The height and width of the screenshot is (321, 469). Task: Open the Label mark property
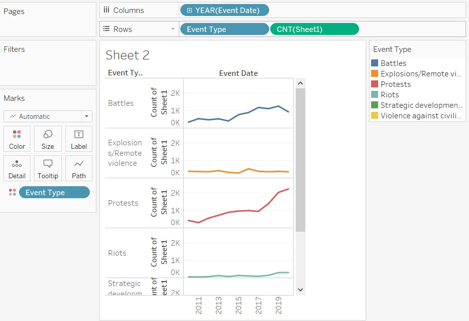click(x=78, y=139)
